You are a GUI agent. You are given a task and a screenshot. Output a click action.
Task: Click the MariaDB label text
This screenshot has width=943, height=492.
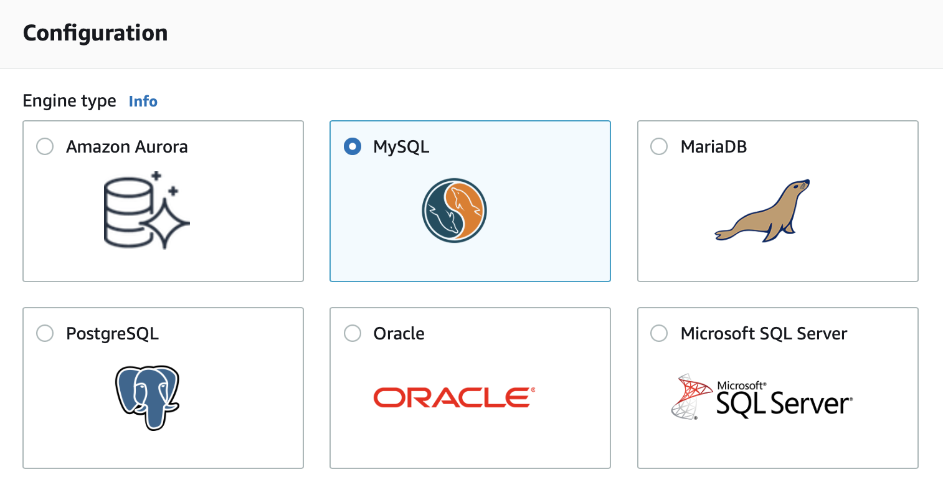point(714,146)
